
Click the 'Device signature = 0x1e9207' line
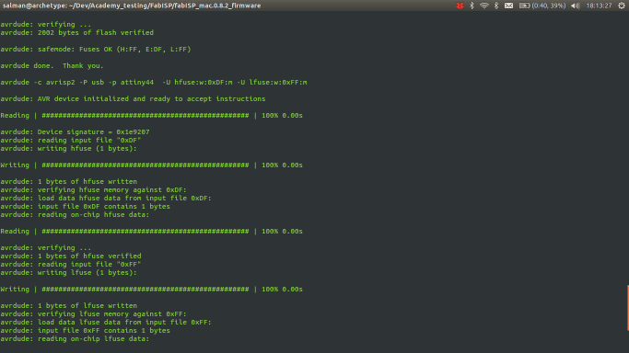click(75, 132)
